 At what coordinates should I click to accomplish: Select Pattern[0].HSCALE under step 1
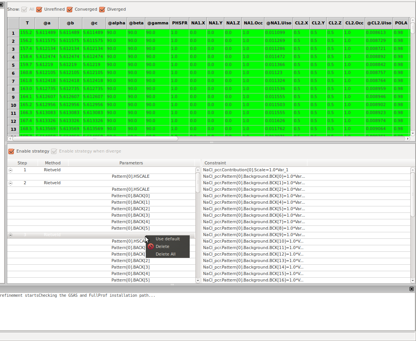point(131,176)
